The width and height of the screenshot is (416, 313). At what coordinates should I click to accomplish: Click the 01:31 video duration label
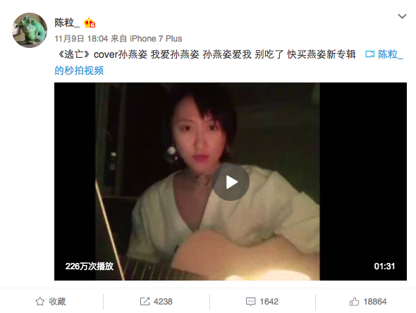(384, 266)
